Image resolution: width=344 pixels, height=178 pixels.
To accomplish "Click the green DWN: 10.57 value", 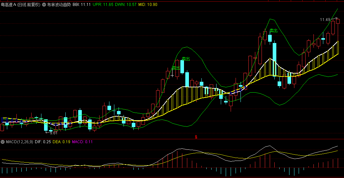I will pos(126,5).
